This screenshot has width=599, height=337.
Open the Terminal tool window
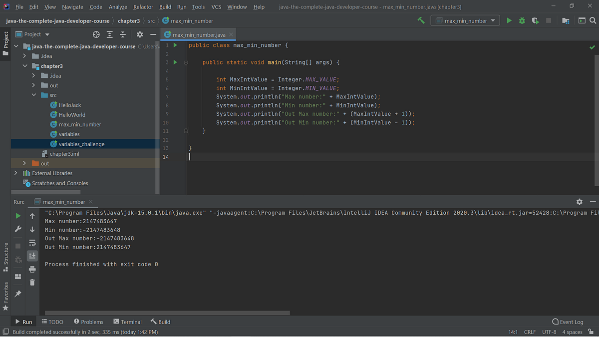click(127, 322)
